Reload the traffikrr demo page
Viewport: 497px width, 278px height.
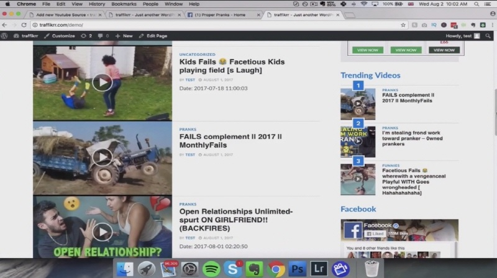[x=24, y=25]
